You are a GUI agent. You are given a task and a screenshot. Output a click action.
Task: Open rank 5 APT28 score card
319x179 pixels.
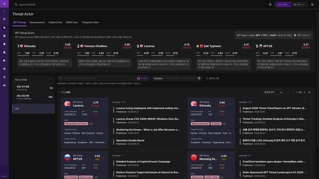click(283, 56)
